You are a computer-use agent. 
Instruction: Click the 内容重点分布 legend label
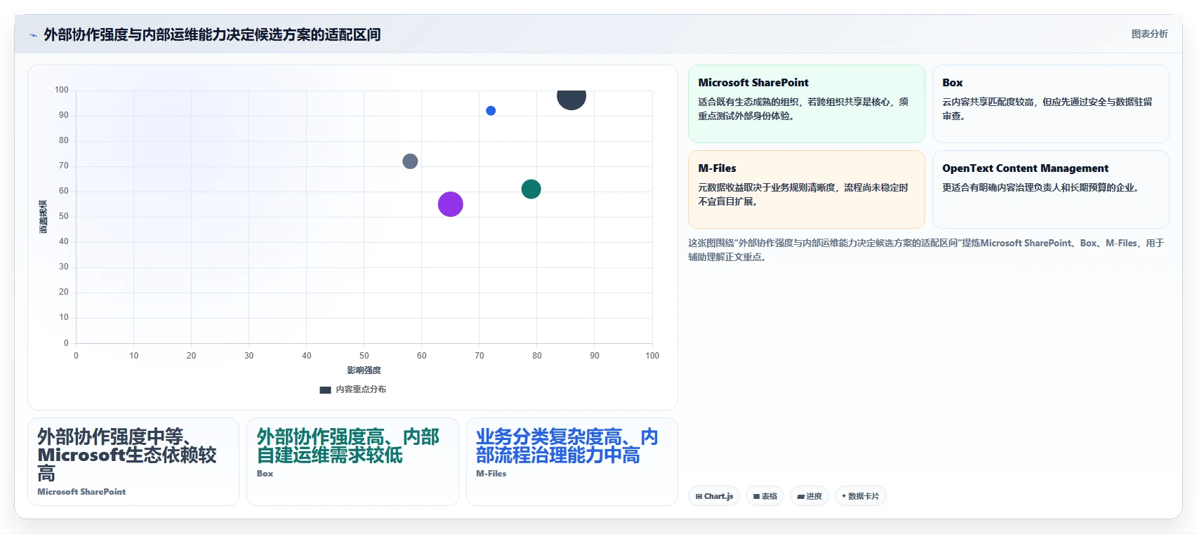click(361, 389)
